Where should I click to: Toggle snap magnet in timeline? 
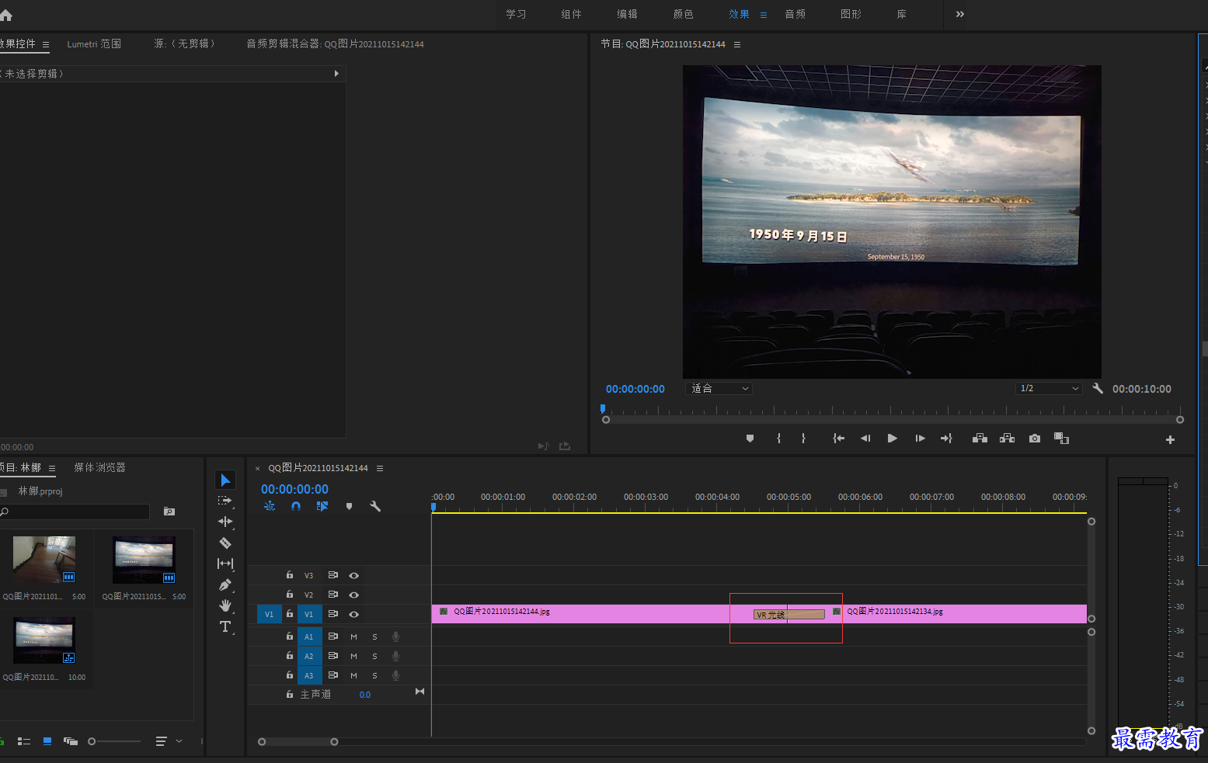coord(296,506)
